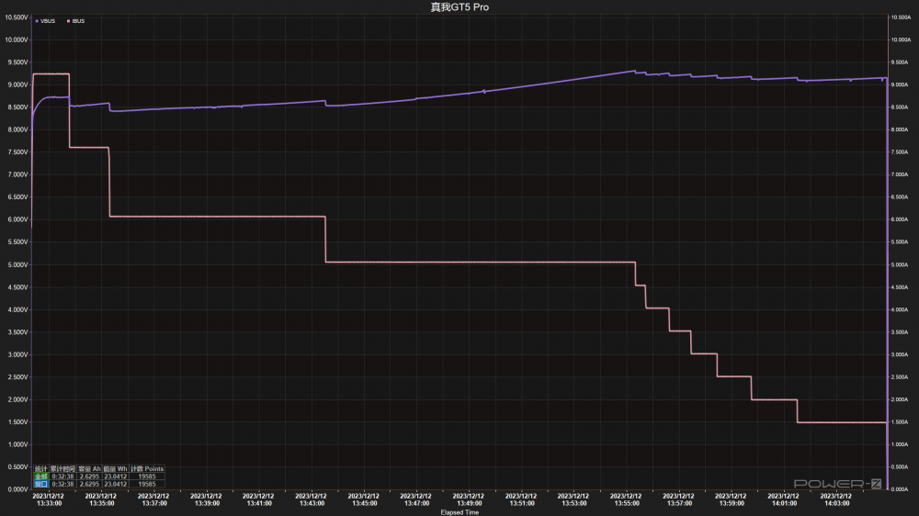Click 0:32:38 in the 全部 row

(62, 477)
